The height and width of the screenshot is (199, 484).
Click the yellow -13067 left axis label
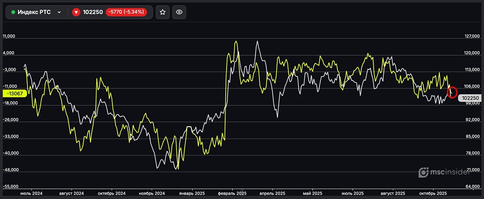[15, 94]
